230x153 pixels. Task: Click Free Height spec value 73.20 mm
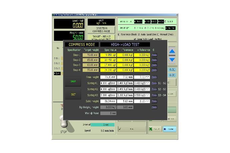click(108, 77)
